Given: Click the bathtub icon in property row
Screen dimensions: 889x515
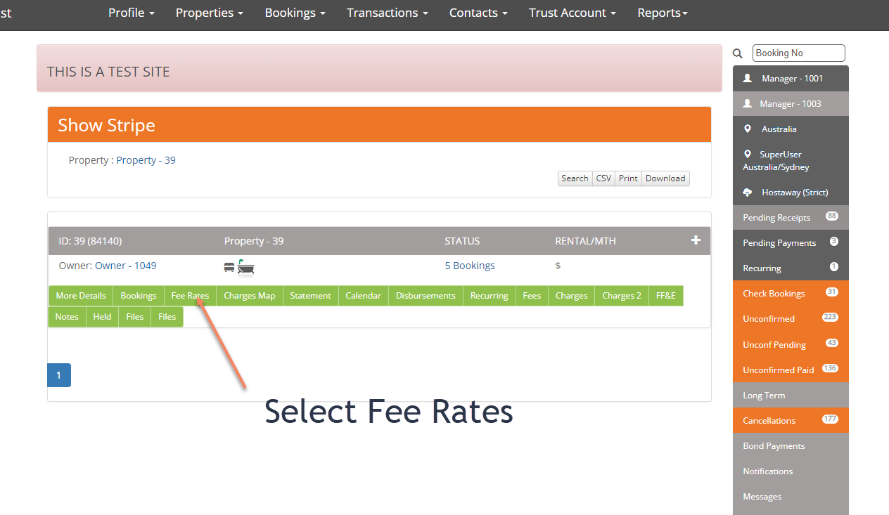Looking at the screenshot, I should click(x=245, y=266).
